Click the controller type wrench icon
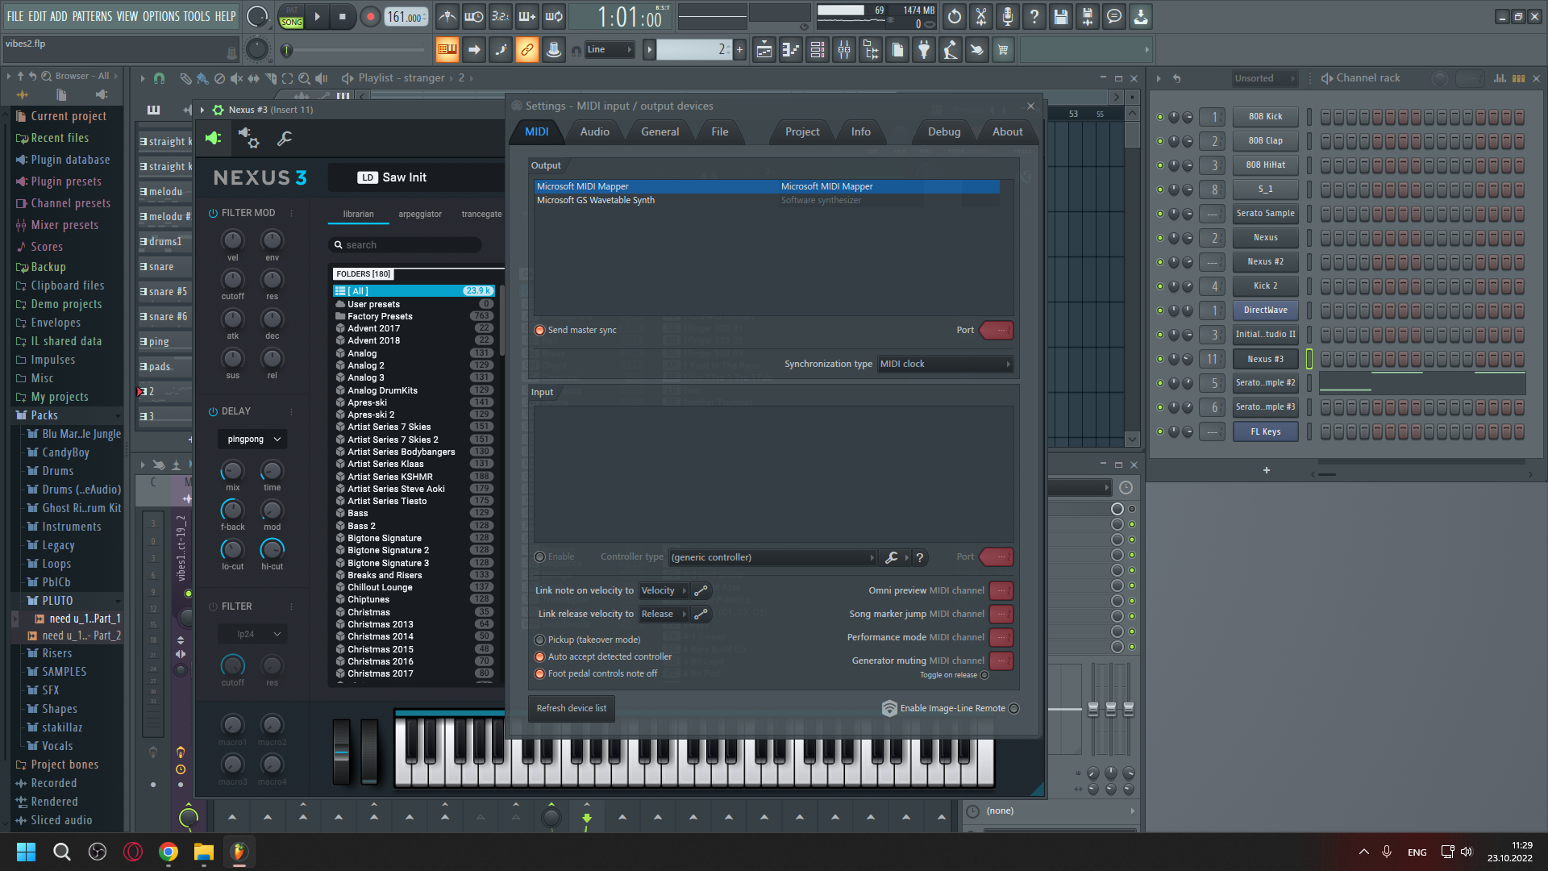Image resolution: width=1548 pixels, height=871 pixels. point(891,557)
